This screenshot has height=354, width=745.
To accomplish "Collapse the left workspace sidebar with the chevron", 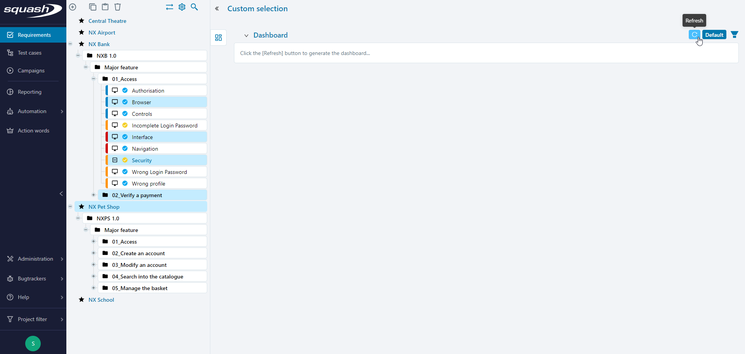I will point(61,194).
